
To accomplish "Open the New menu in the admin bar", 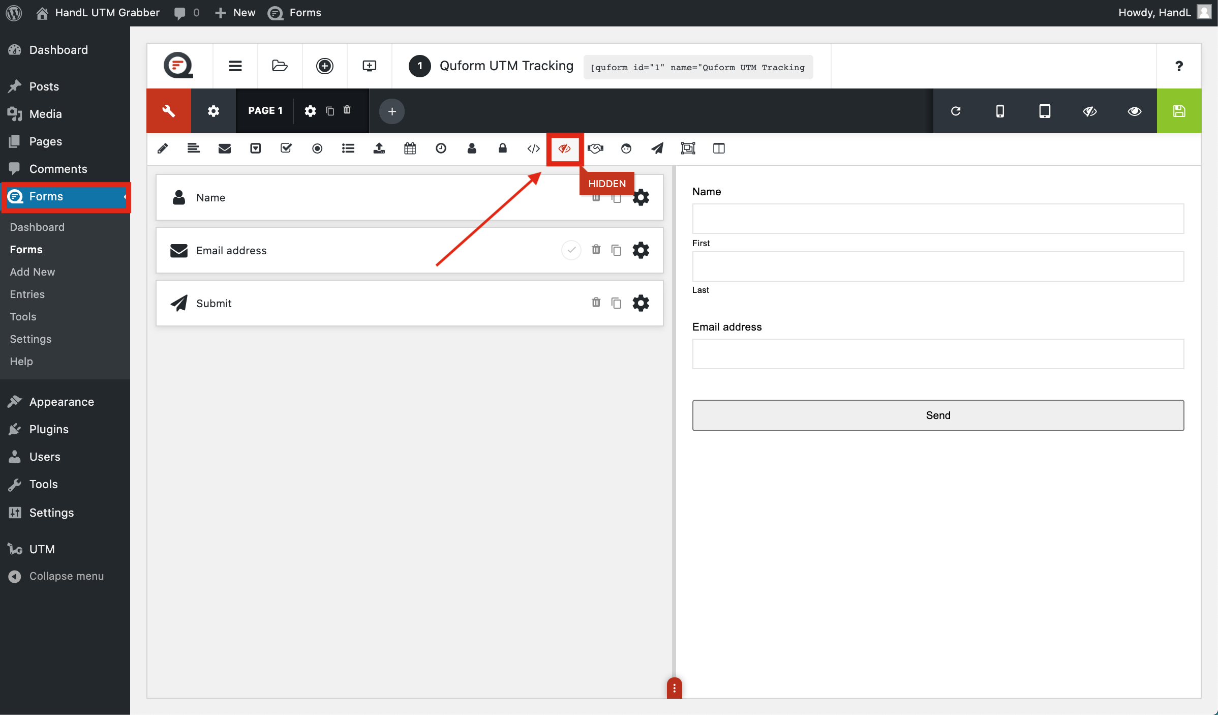I will point(235,13).
